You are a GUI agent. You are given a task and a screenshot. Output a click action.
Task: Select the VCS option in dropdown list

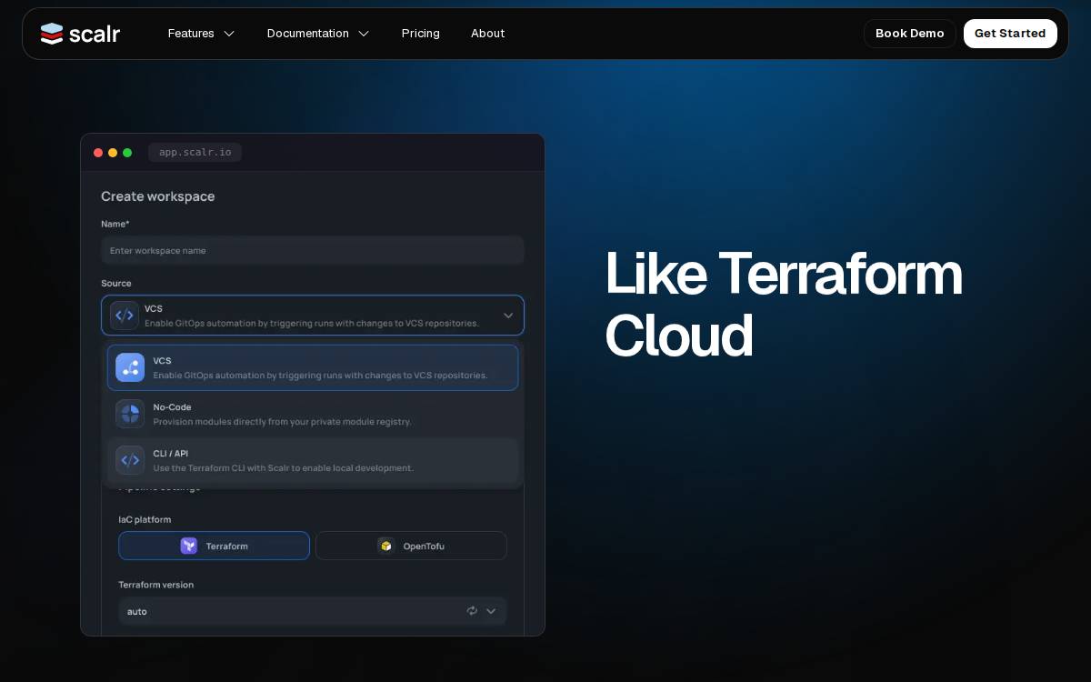[x=313, y=367]
